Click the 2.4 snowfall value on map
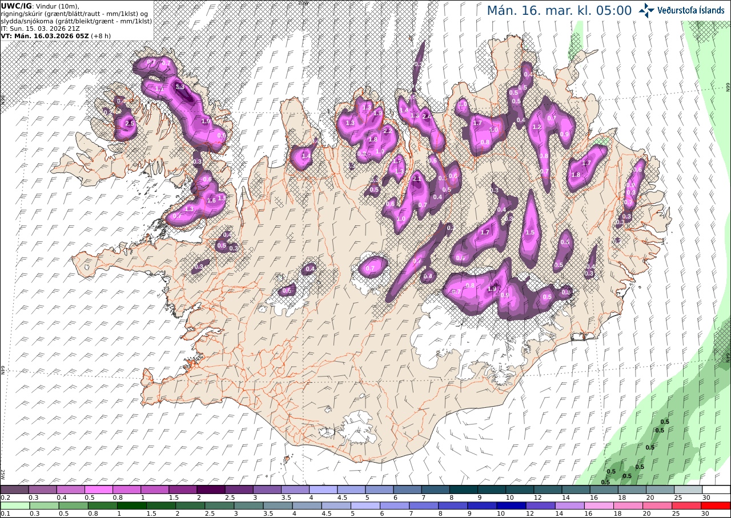The width and height of the screenshot is (731, 518). [x=427, y=116]
